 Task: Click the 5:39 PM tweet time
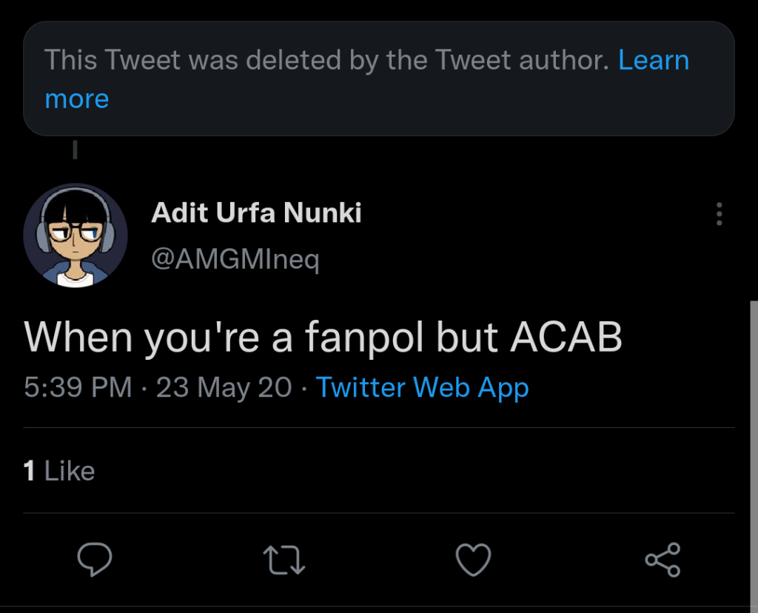tap(78, 387)
